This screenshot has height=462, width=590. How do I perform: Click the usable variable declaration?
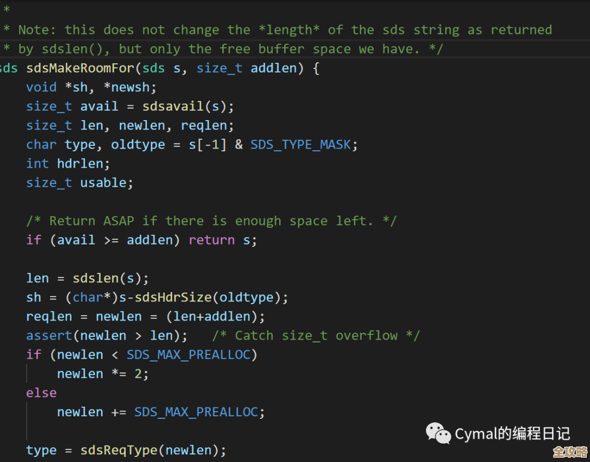click(103, 183)
